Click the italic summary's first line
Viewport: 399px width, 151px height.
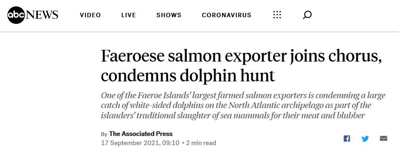pos(243,96)
